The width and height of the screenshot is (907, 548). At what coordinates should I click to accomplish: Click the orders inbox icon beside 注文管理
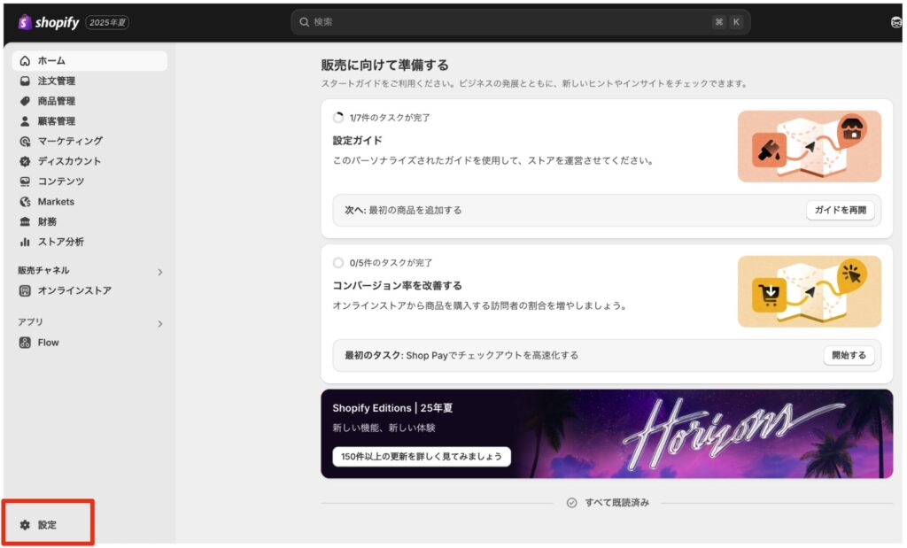coord(25,81)
